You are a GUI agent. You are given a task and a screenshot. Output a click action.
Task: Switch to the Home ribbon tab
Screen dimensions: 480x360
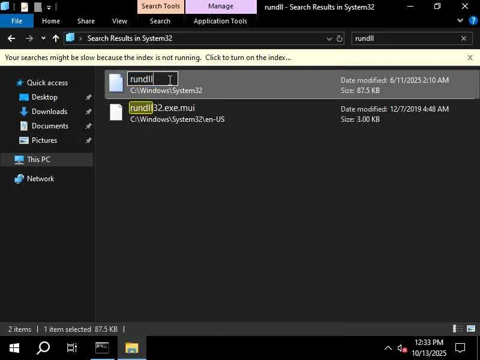pyautogui.click(x=51, y=21)
